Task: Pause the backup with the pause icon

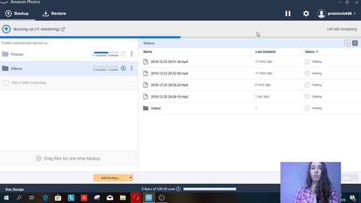Action: pos(288,14)
